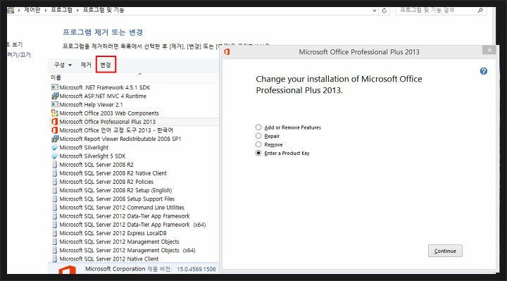
Task: Click the version number 15.0.4569.1506
Action: tap(196, 269)
